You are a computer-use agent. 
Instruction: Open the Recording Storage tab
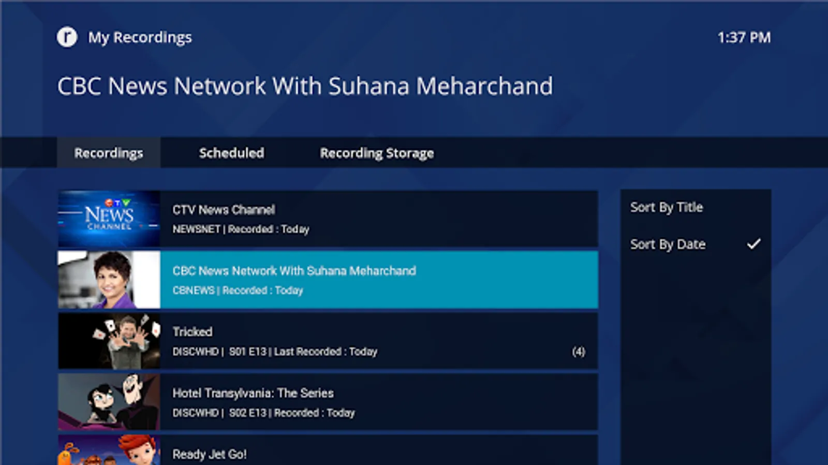pyautogui.click(x=377, y=153)
